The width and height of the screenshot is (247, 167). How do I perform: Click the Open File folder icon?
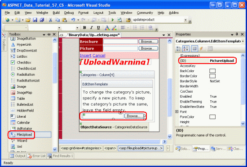pyautogui.click(x=28, y=20)
